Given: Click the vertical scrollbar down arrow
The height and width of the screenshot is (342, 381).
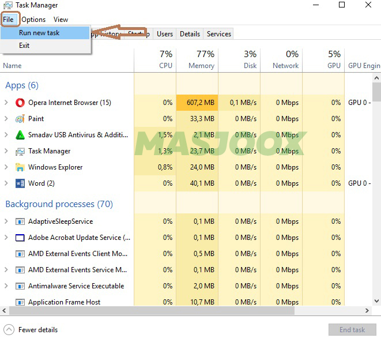Looking at the screenshot, I should point(376,301).
